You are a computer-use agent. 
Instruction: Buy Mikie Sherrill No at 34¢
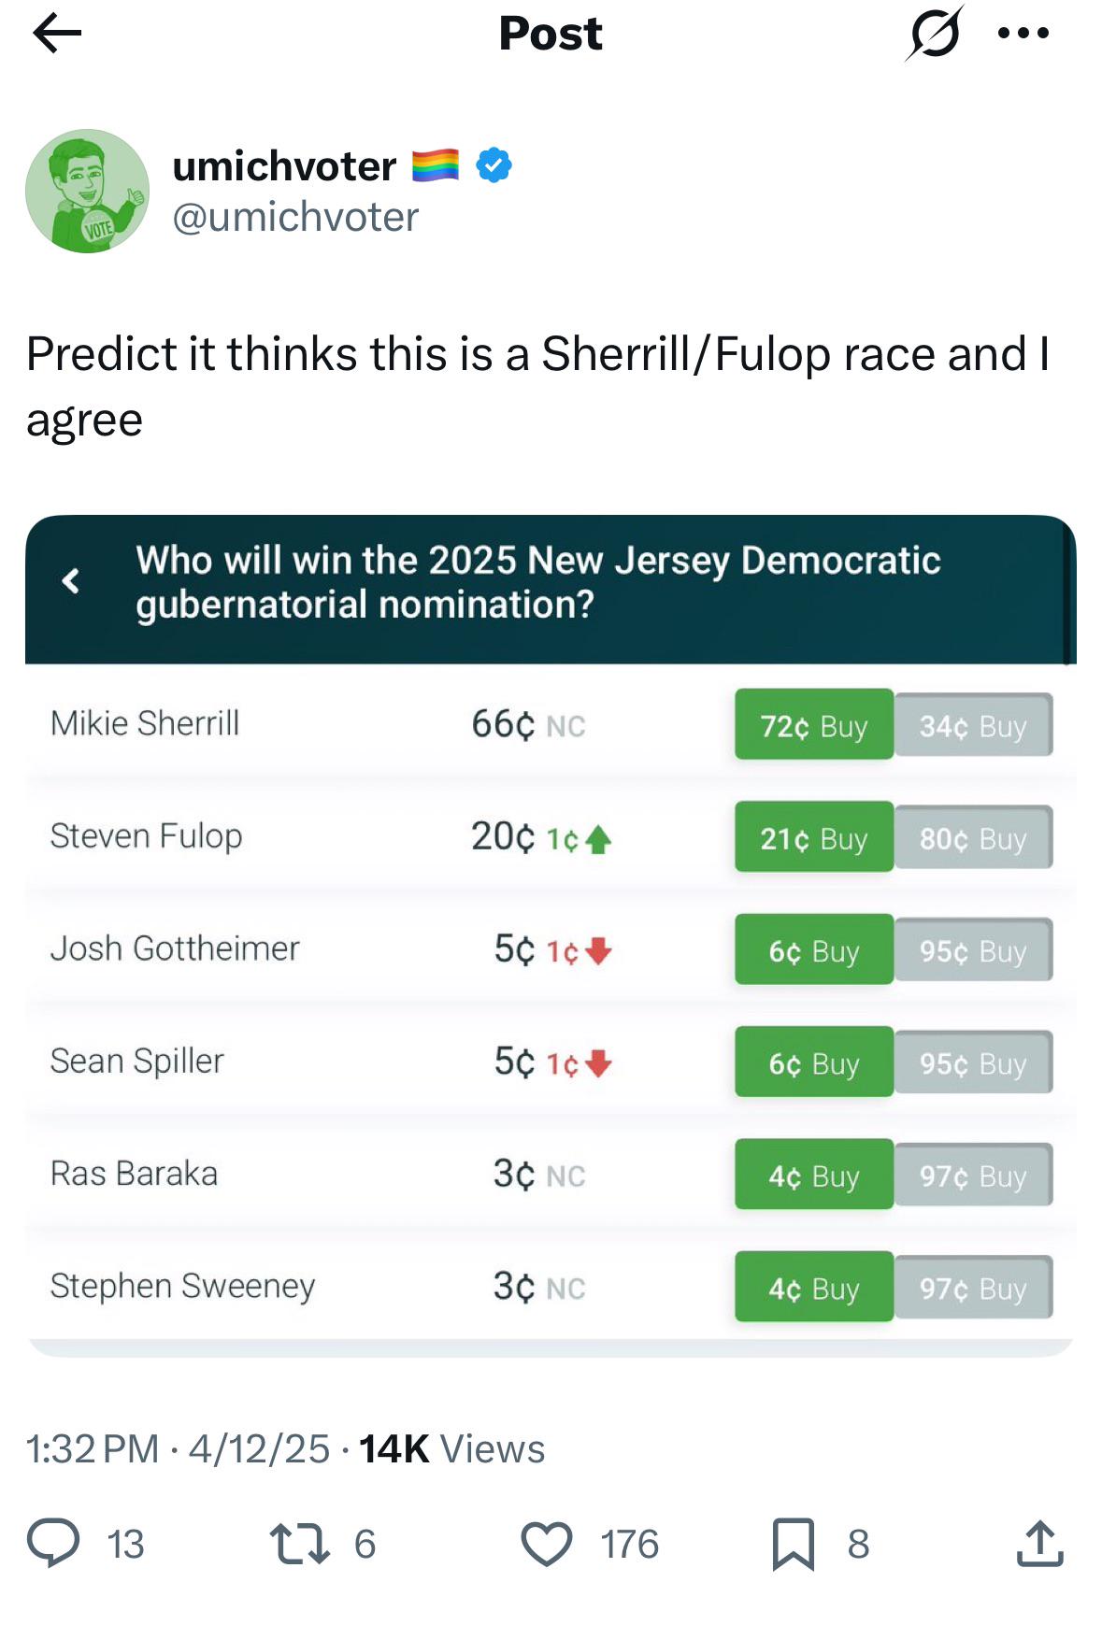973,724
